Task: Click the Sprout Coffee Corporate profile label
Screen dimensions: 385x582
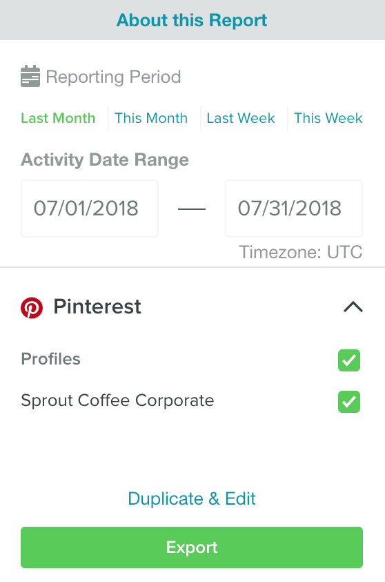Action: coord(117,400)
